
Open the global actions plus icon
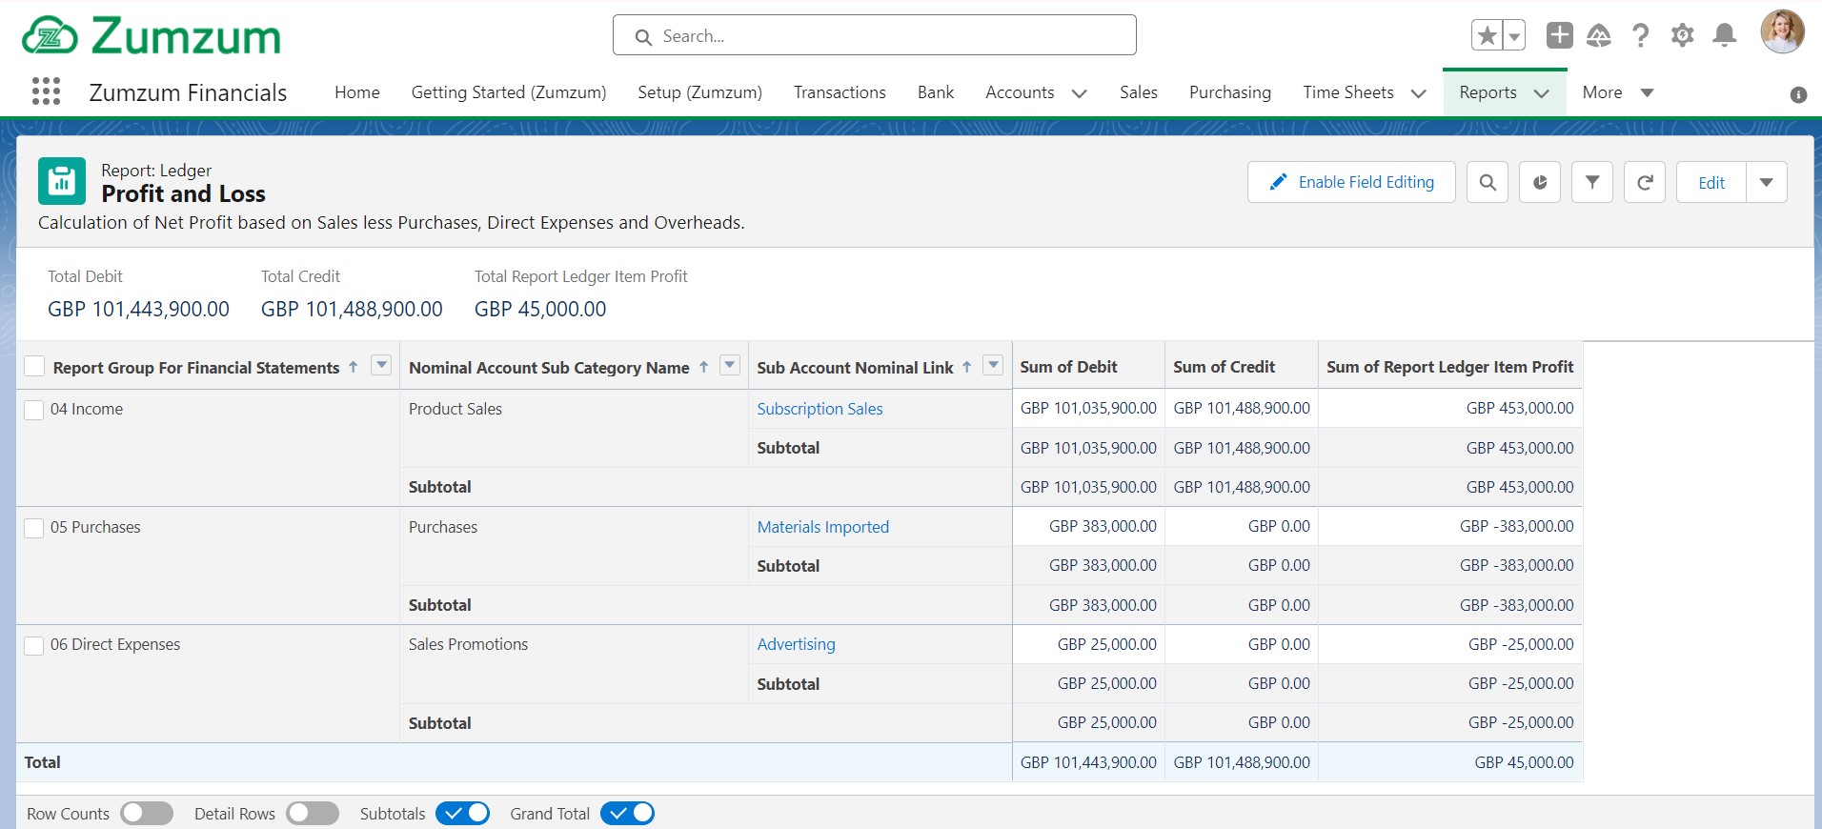[1560, 35]
